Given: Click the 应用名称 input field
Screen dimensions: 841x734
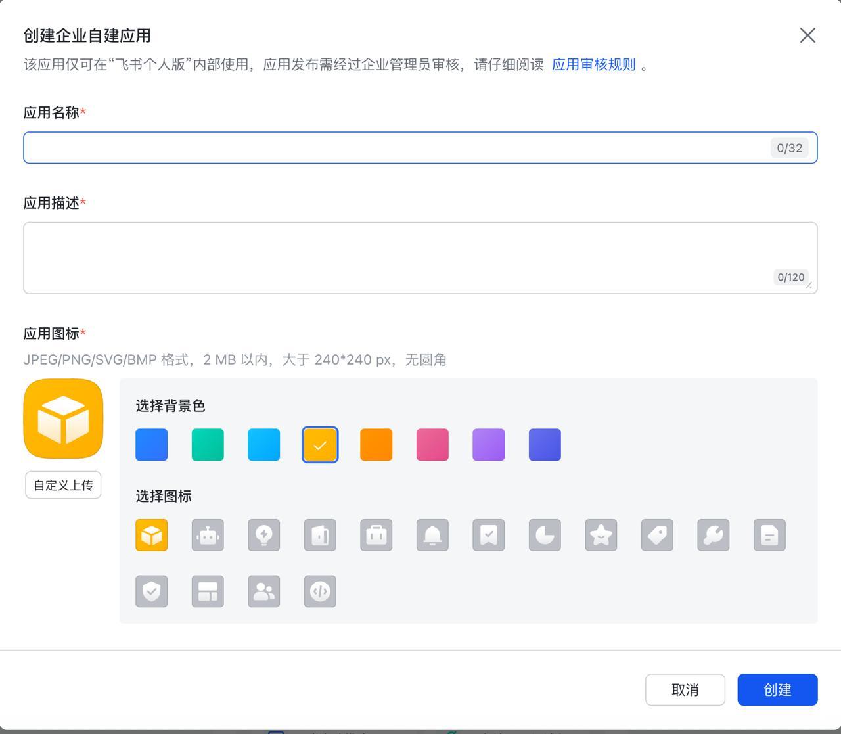Looking at the screenshot, I should click(420, 147).
